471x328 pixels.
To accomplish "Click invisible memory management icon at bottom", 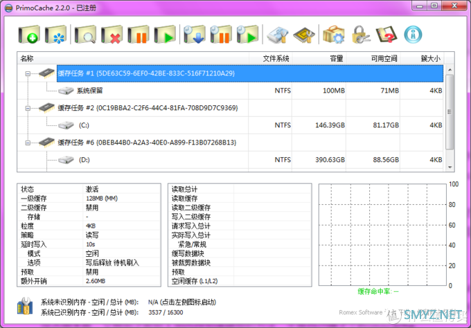I will pyautogui.click(x=25, y=307).
